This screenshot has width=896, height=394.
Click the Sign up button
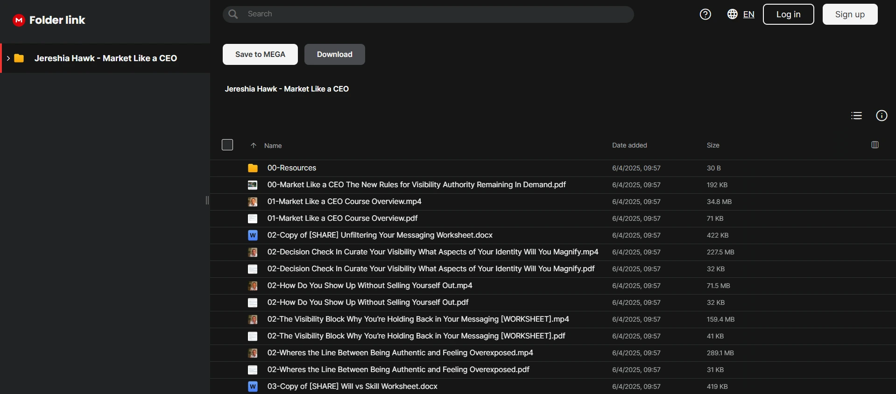(x=850, y=14)
